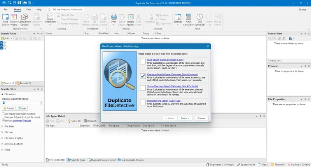Screen dimensions: 311x167
Task: Click Research in File Types Detail toolbar
Action: (x=90, y=121)
